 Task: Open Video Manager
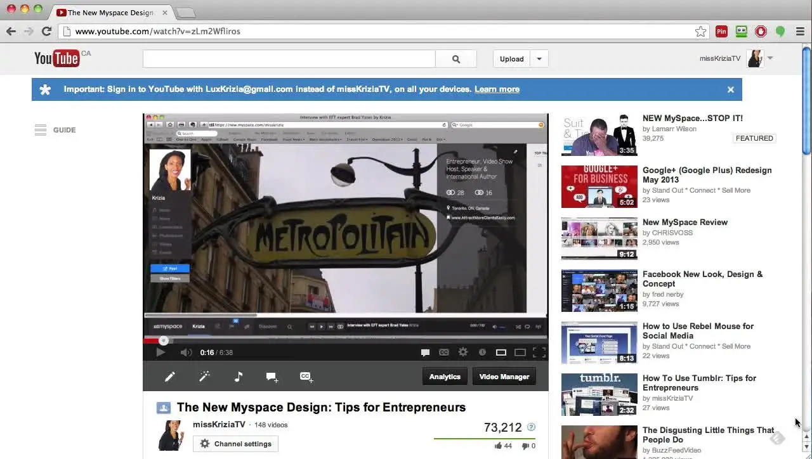point(504,377)
